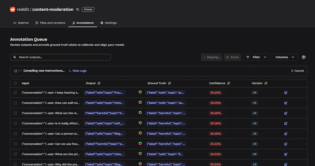Open input 'I keep hearing a...'
Viewport: 315px width, 166px height.
point(50,93)
